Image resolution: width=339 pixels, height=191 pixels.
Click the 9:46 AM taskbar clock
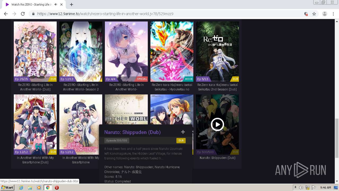click(x=325, y=188)
